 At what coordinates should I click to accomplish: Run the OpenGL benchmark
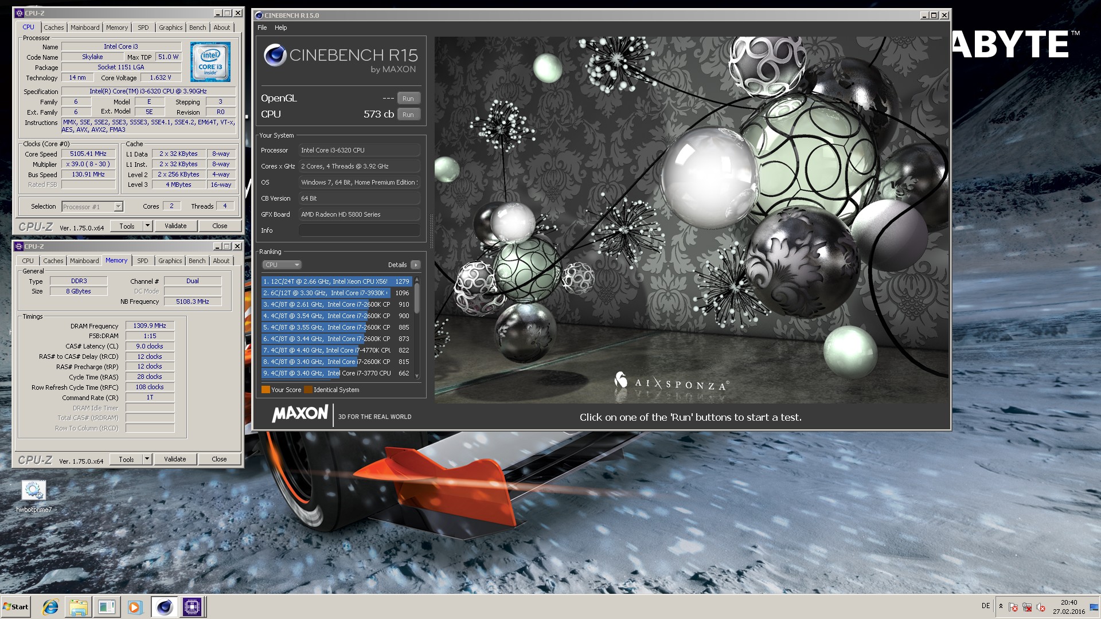(408, 99)
